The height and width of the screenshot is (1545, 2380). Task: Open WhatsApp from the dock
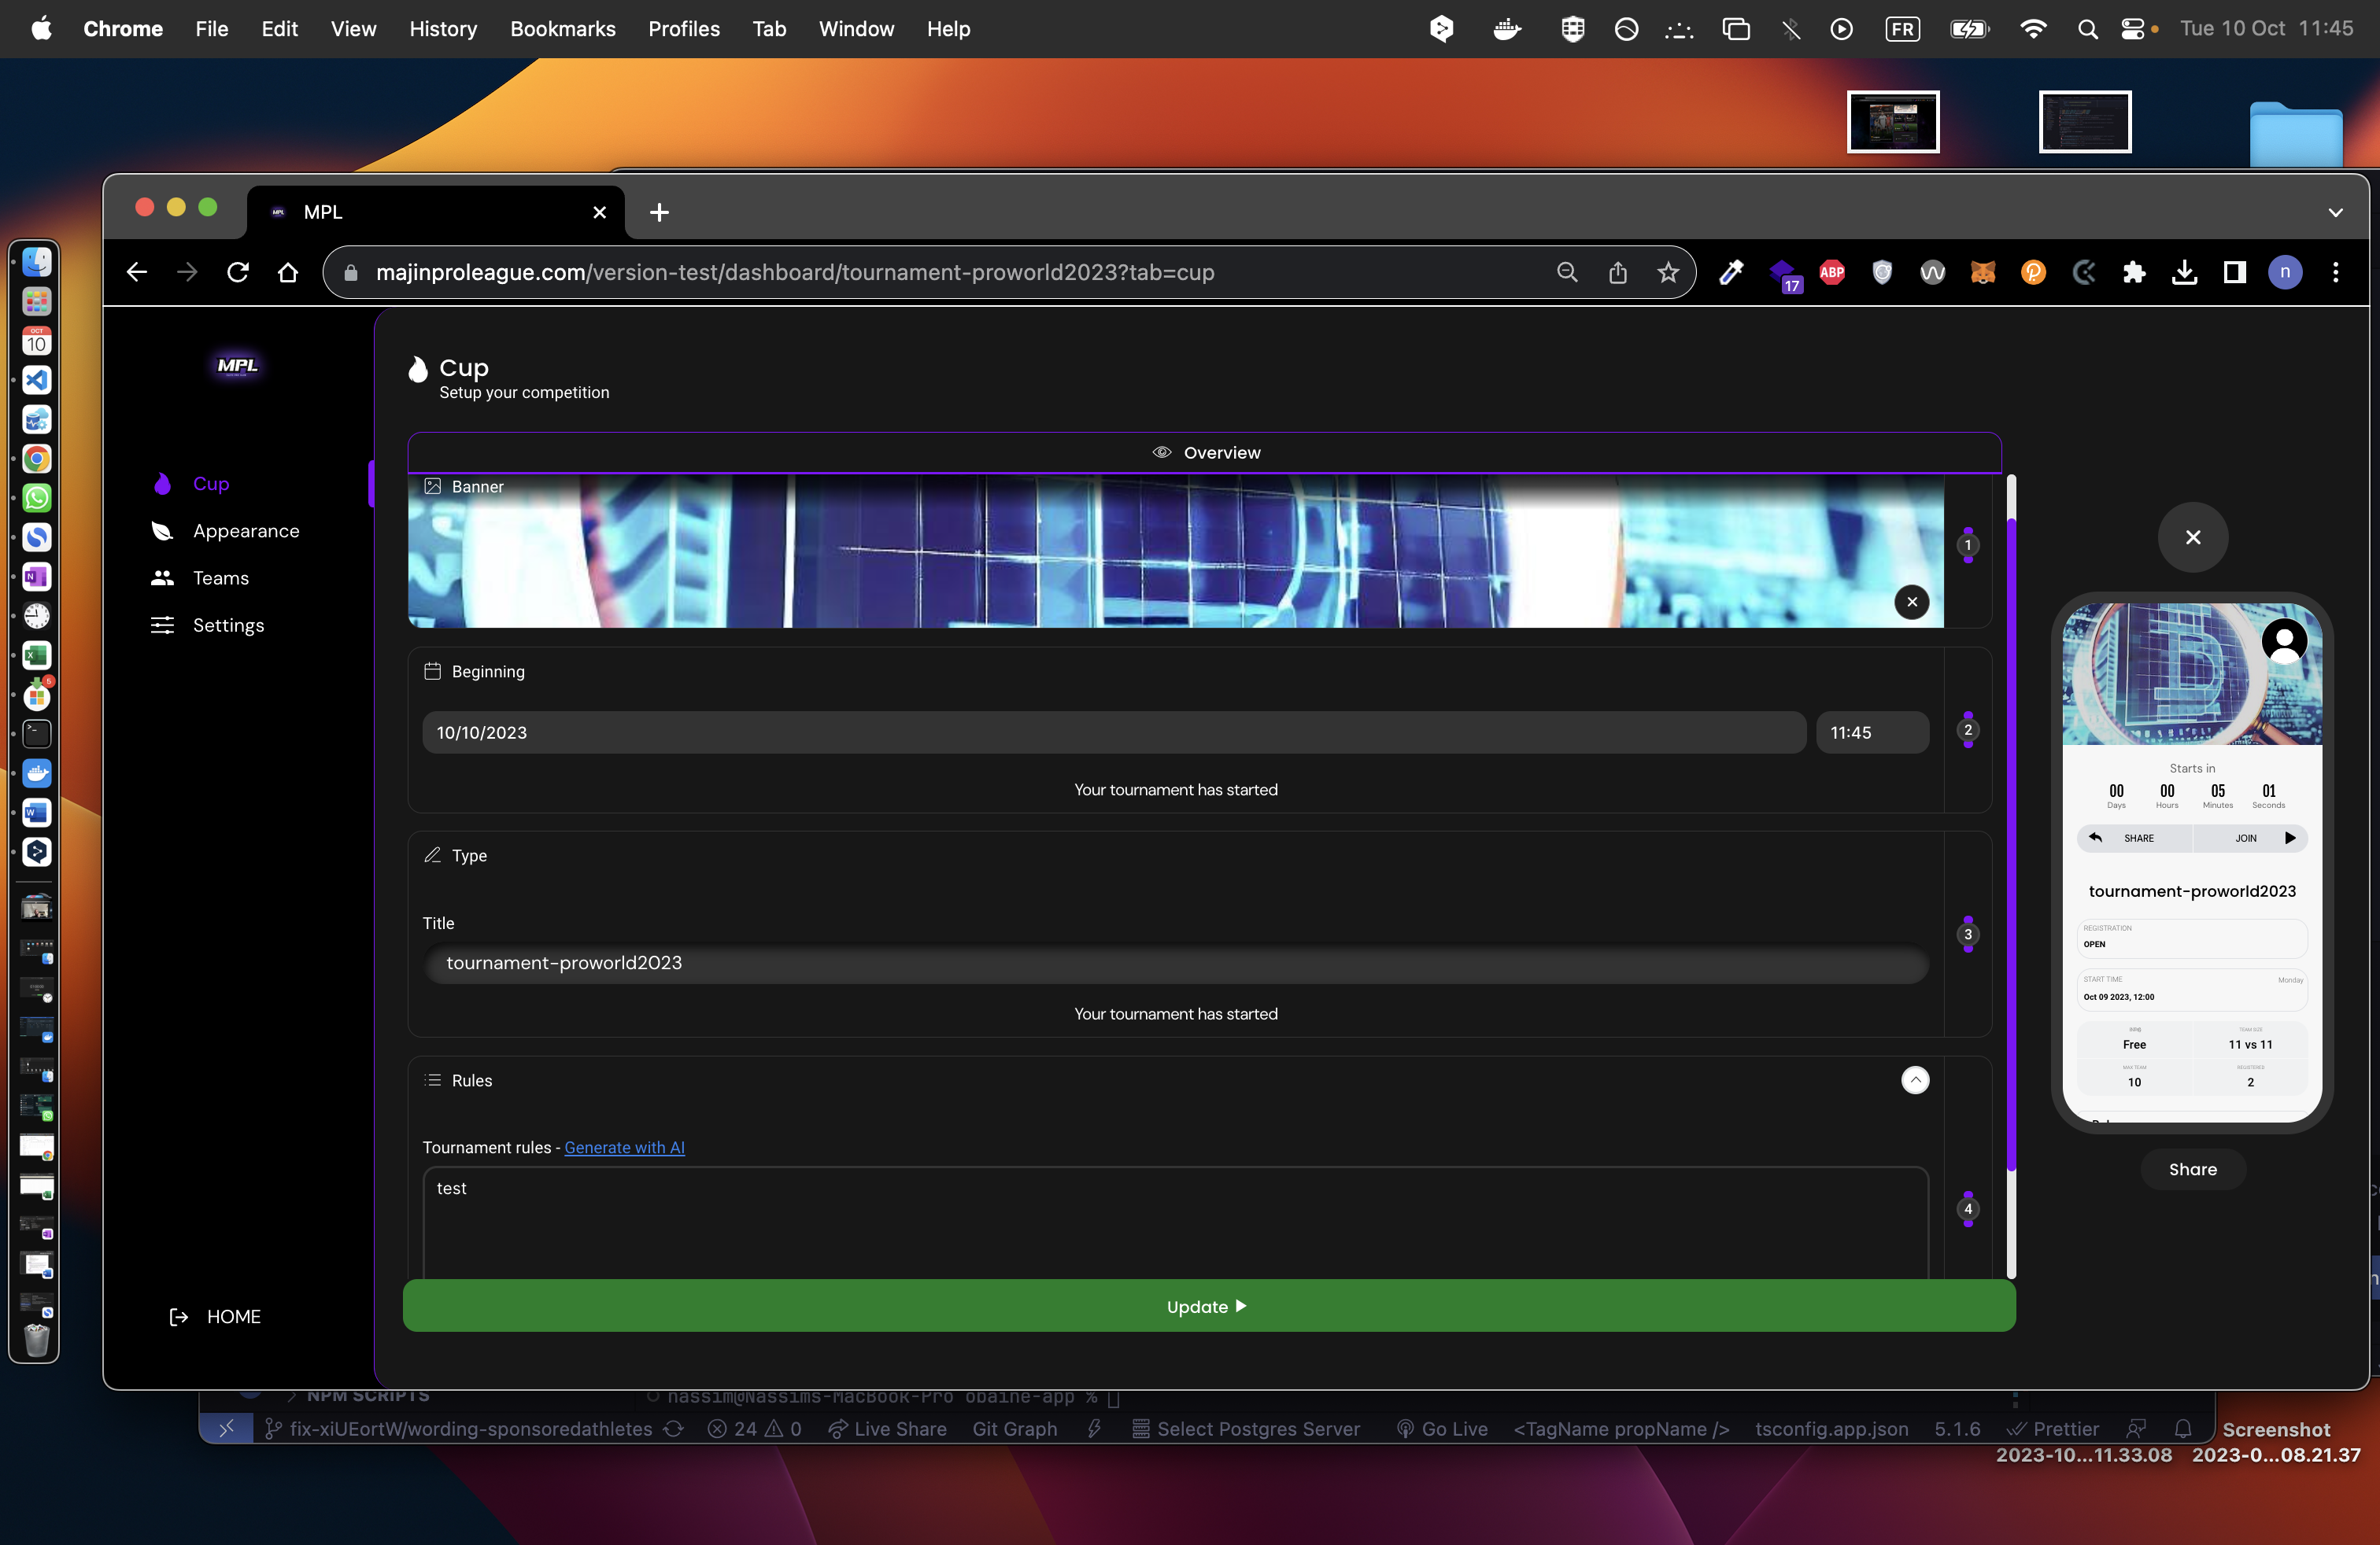[37, 498]
